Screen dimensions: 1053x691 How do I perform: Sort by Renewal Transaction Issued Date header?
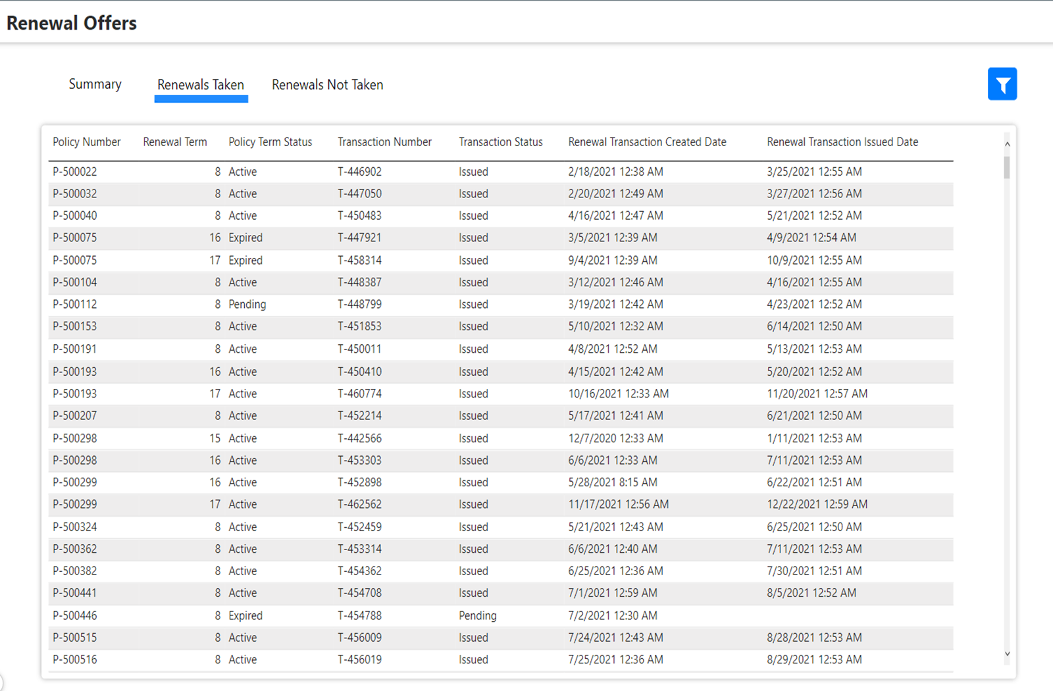pyautogui.click(x=842, y=142)
